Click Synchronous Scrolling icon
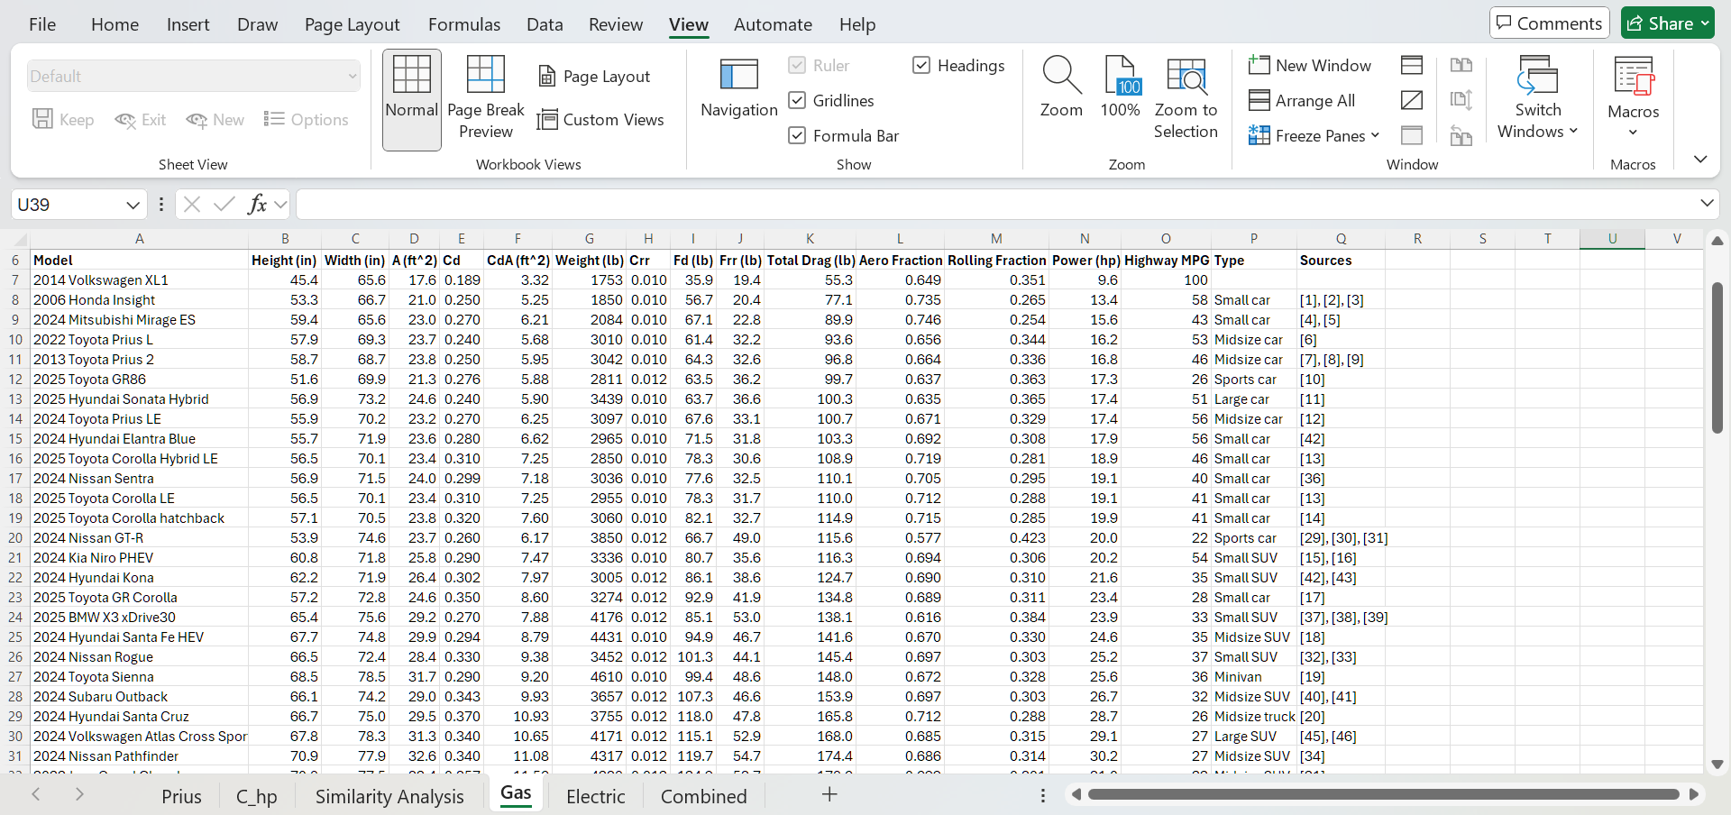This screenshot has width=1731, height=815. point(1461,100)
